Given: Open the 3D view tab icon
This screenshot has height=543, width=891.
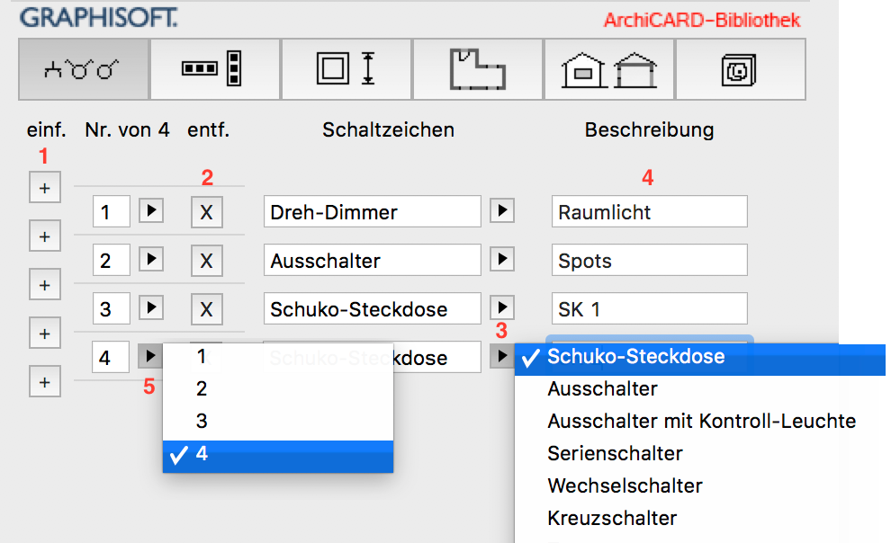Looking at the screenshot, I should [x=740, y=69].
